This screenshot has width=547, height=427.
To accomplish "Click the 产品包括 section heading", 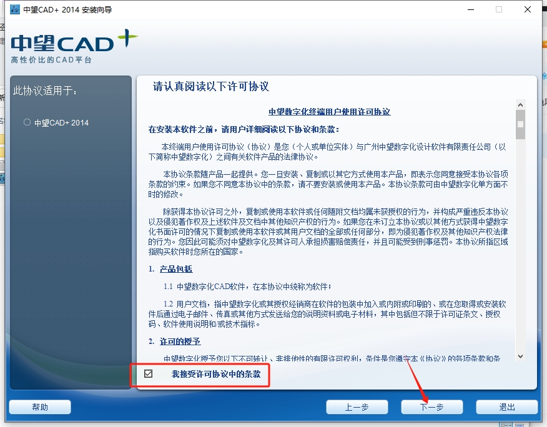I will [176, 269].
